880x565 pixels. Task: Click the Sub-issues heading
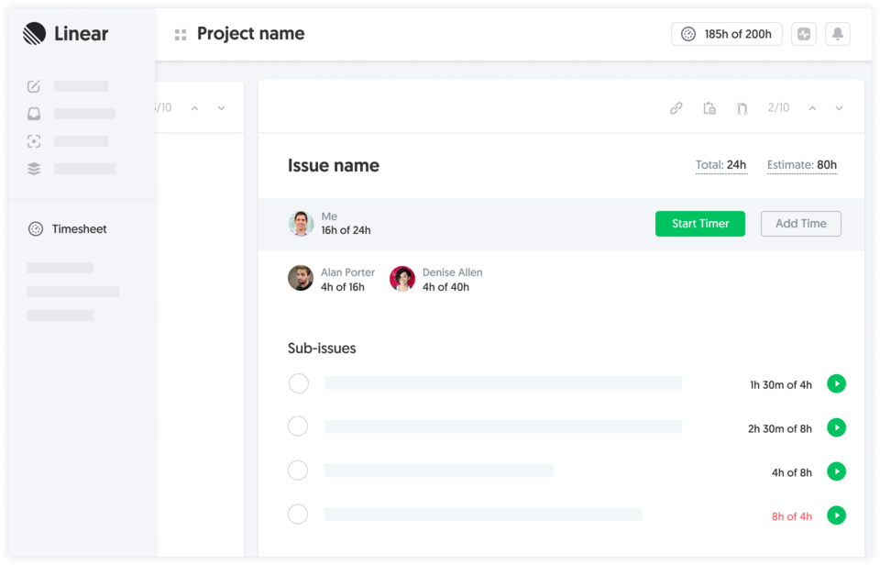(322, 349)
